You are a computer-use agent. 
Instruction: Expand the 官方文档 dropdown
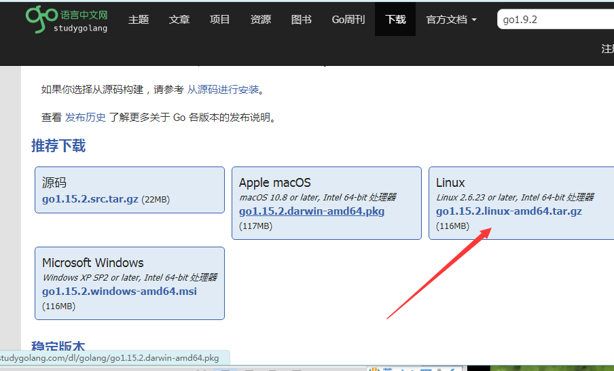(452, 20)
